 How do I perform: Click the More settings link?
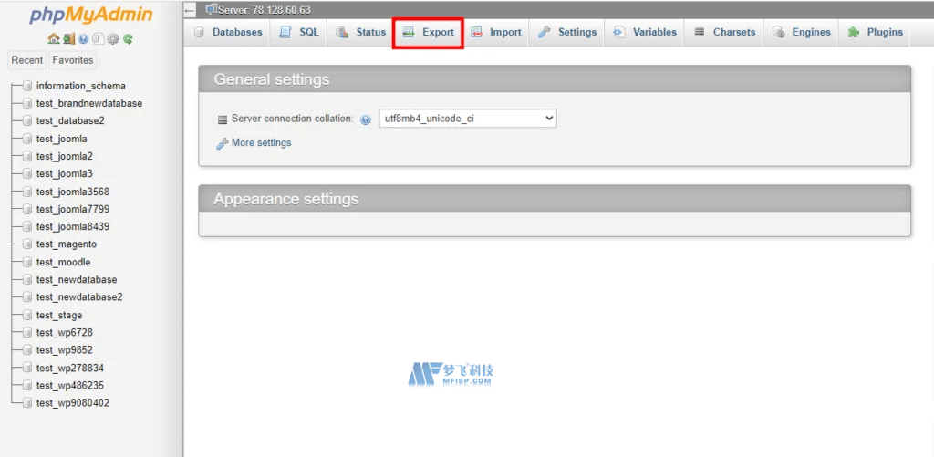pyautogui.click(x=261, y=143)
